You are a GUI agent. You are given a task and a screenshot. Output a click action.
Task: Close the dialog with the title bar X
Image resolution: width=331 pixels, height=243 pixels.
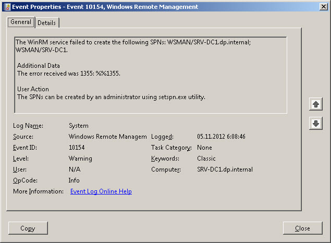(324, 6)
